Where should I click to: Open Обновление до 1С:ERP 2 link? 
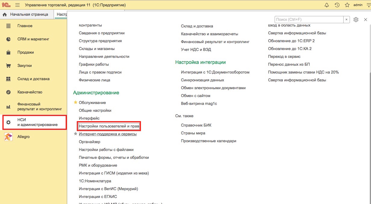pos(291,41)
